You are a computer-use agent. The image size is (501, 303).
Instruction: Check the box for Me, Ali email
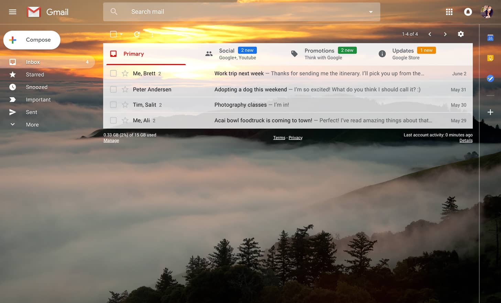tap(113, 120)
